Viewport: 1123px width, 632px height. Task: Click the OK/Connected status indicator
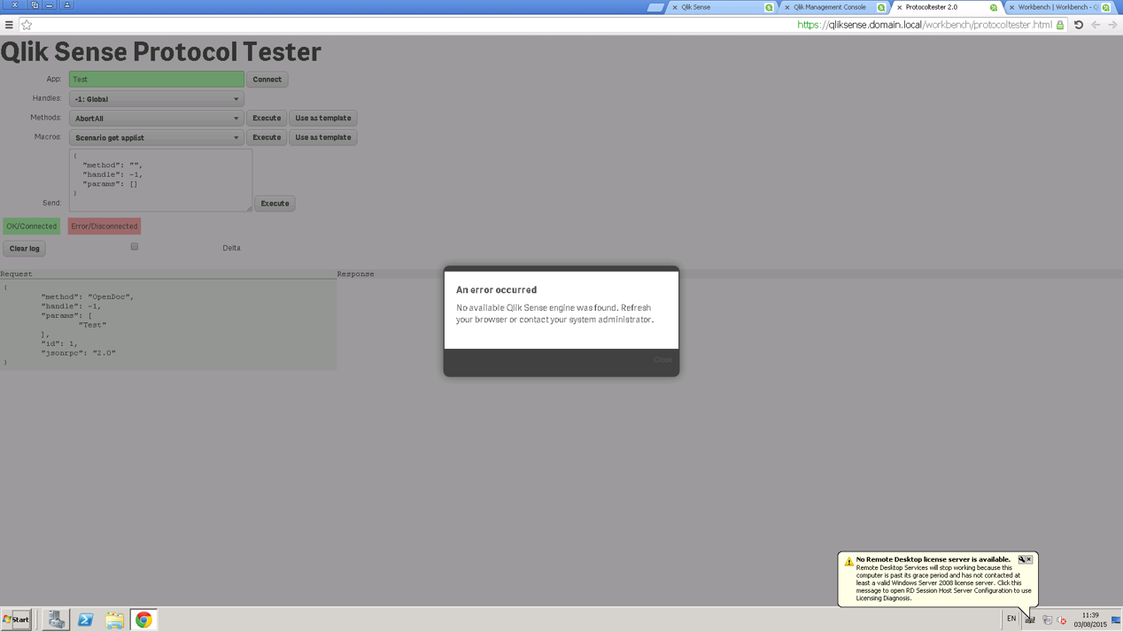[32, 227]
